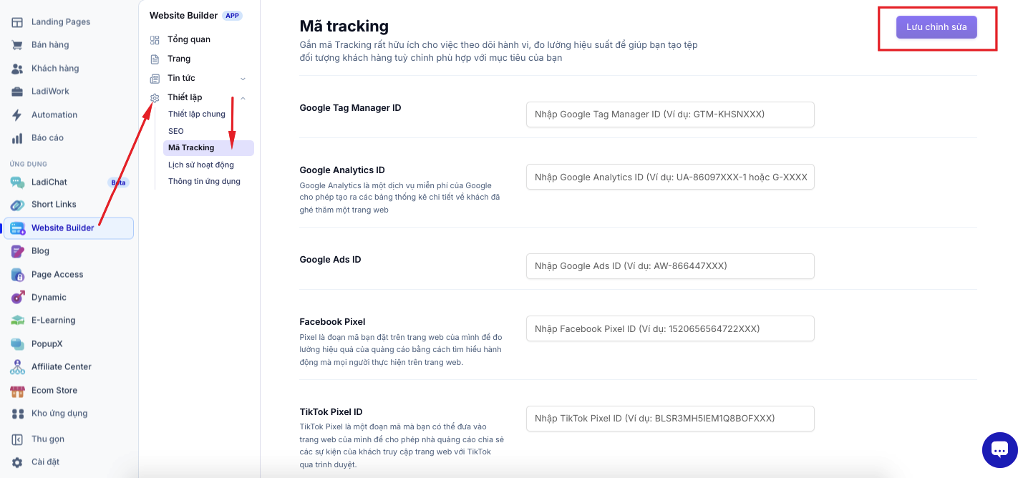1018x478 pixels.
Task: Open the E-Learning app icon
Action: click(x=17, y=321)
